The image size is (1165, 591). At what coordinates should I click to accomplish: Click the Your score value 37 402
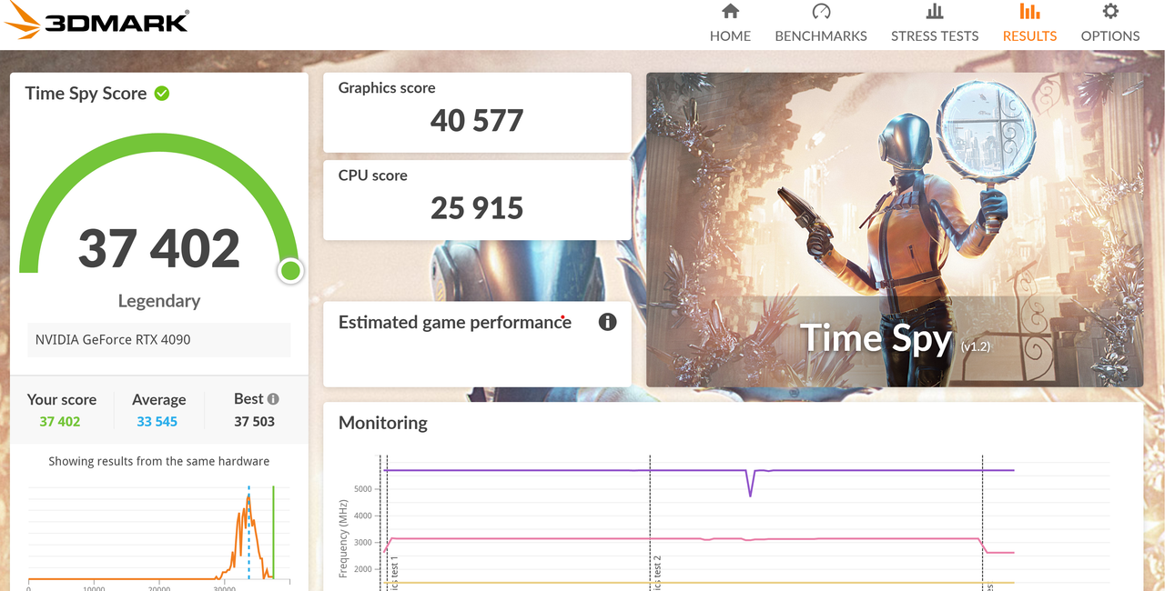(x=60, y=422)
